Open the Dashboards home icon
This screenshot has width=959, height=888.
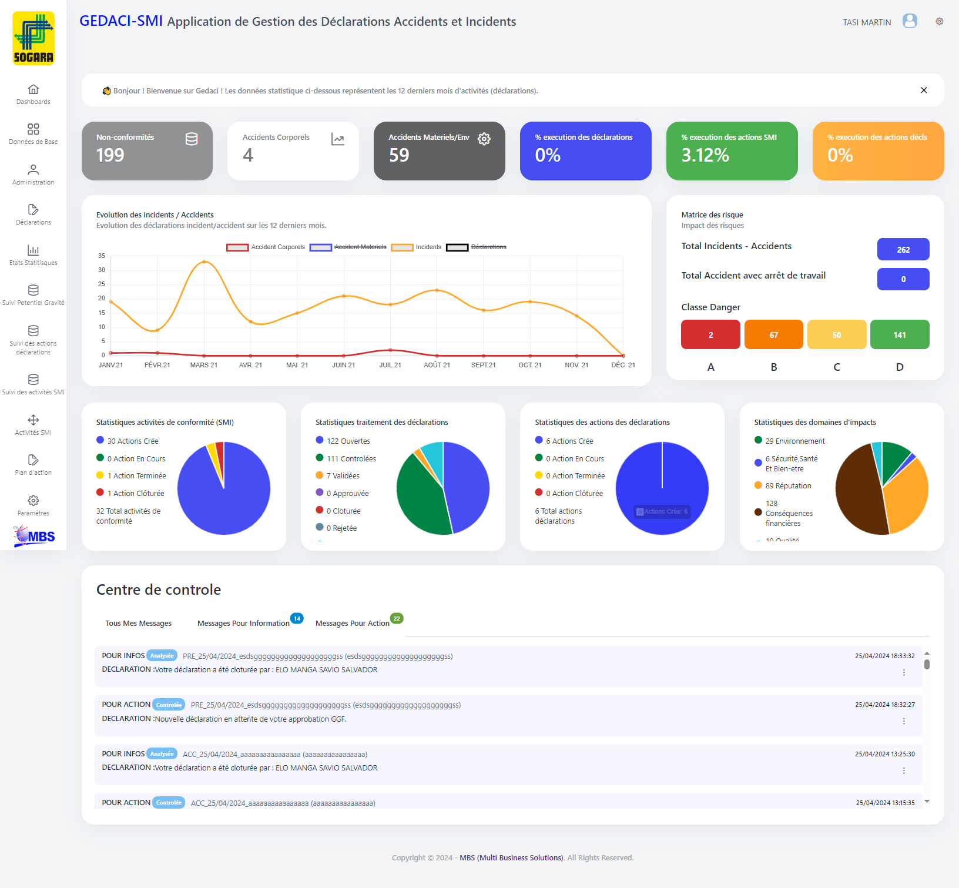[33, 89]
